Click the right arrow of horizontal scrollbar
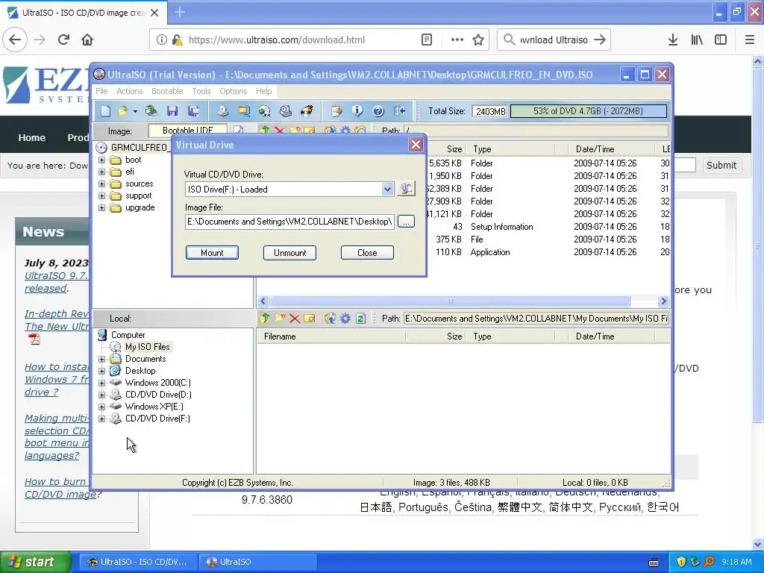 click(663, 301)
